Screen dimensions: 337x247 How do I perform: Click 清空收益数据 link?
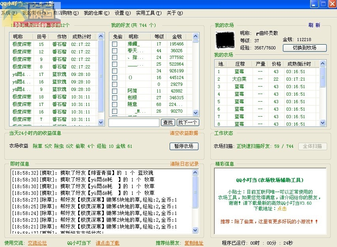tap(184, 133)
